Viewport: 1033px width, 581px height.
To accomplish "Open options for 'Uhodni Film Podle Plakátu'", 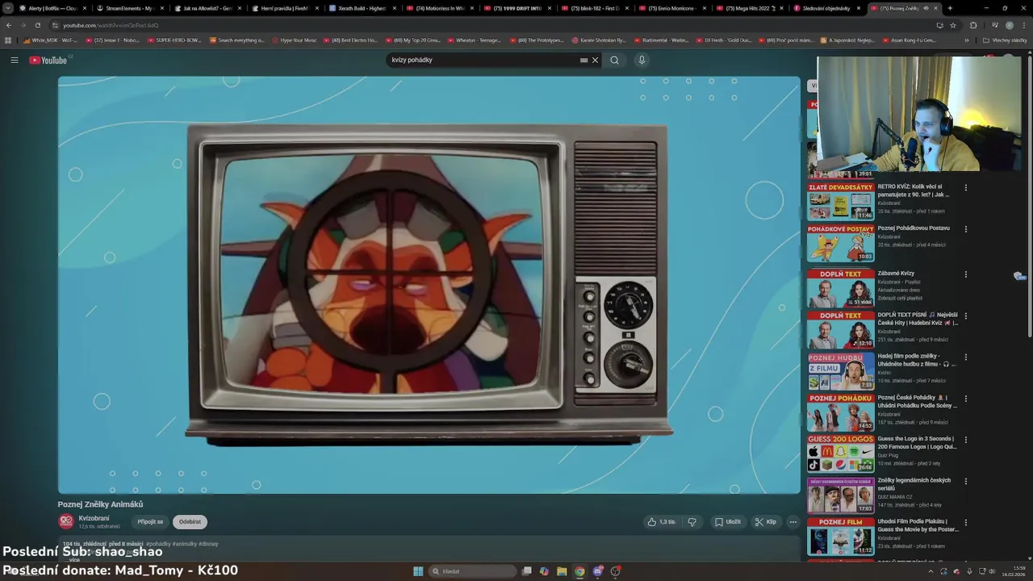I will [x=966, y=522].
